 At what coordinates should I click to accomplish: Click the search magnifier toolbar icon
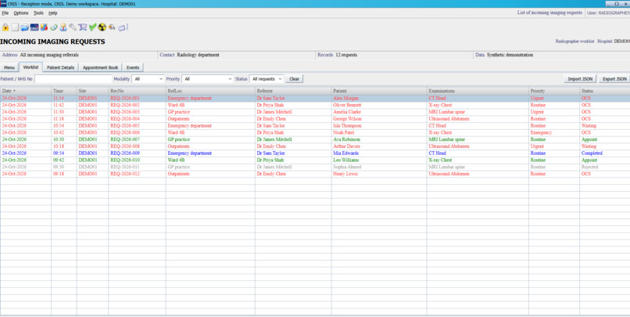pos(112,27)
